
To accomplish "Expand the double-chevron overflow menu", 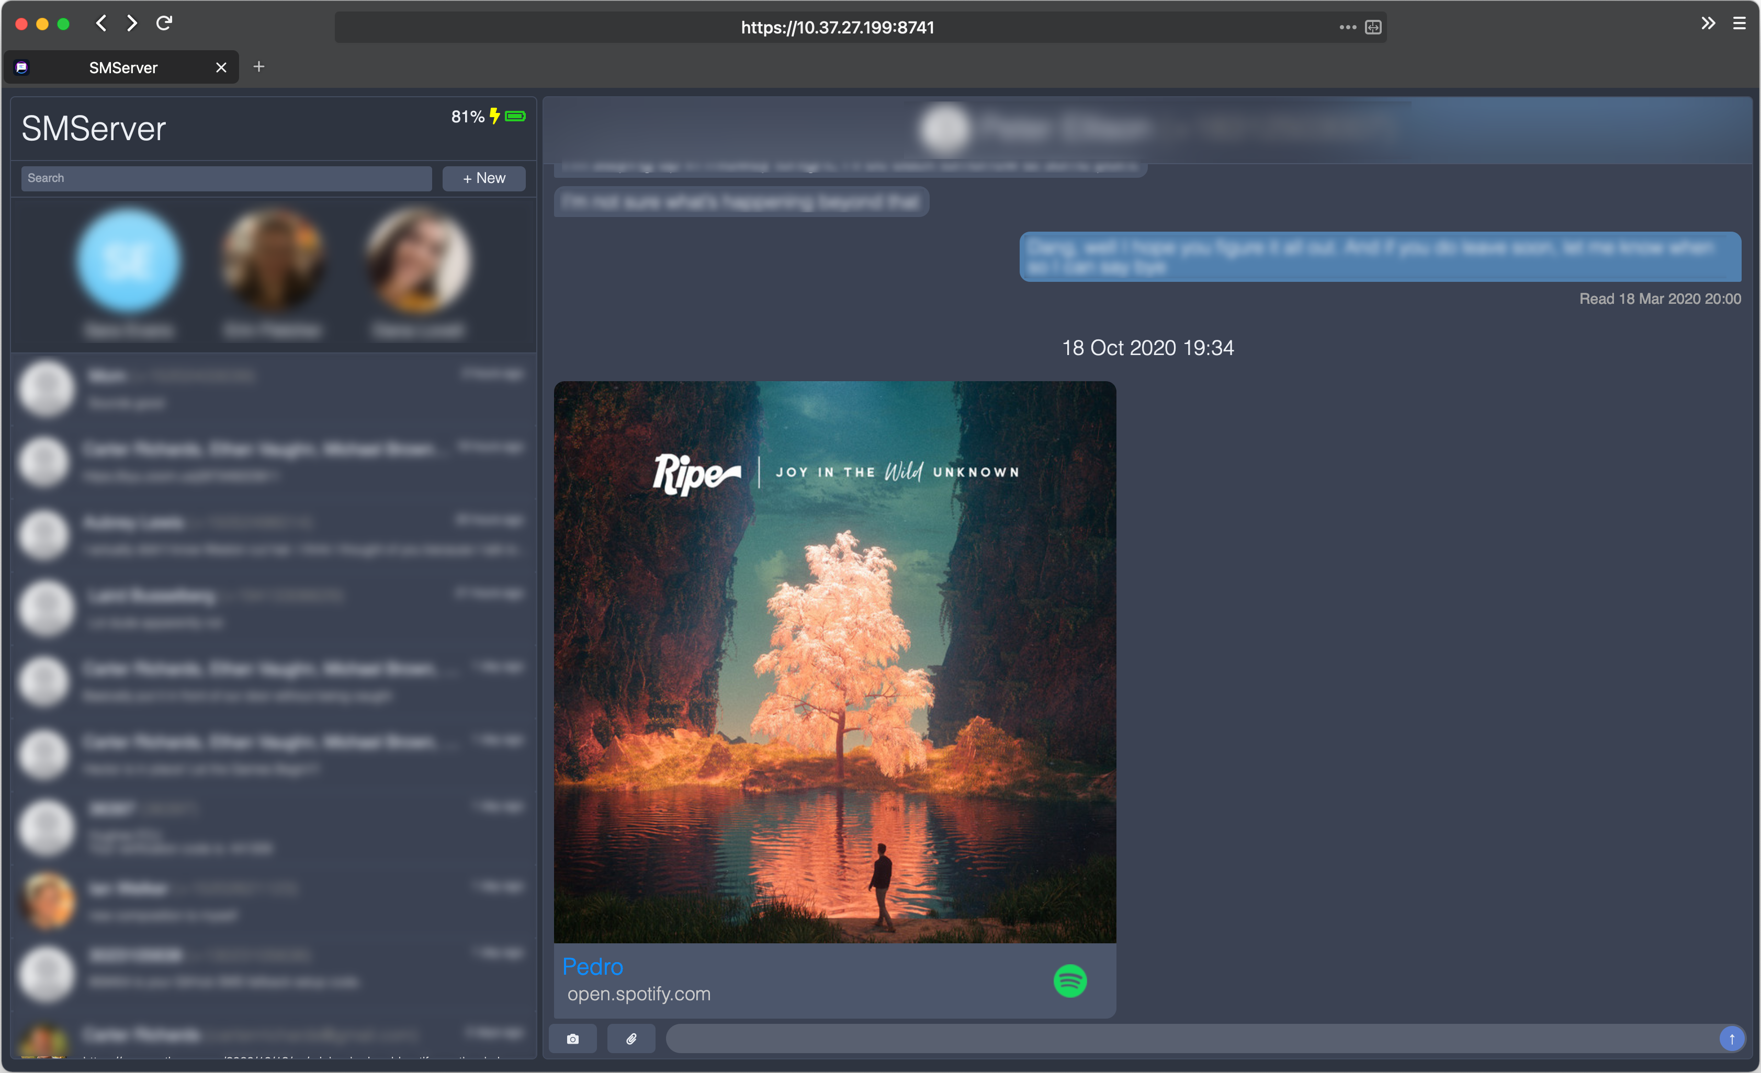I will pyautogui.click(x=1708, y=24).
